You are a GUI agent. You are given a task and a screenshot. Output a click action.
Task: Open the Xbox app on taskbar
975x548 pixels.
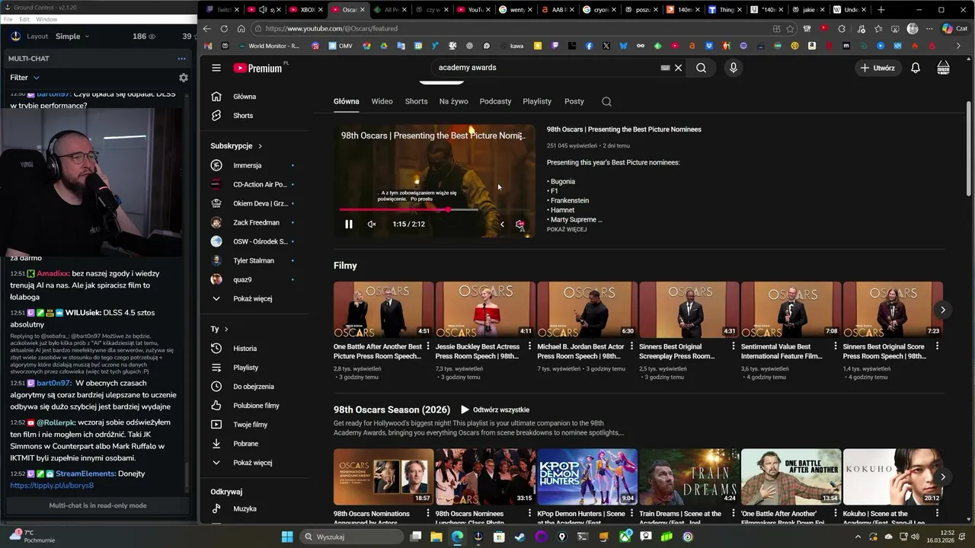click(x=625, y=537)
